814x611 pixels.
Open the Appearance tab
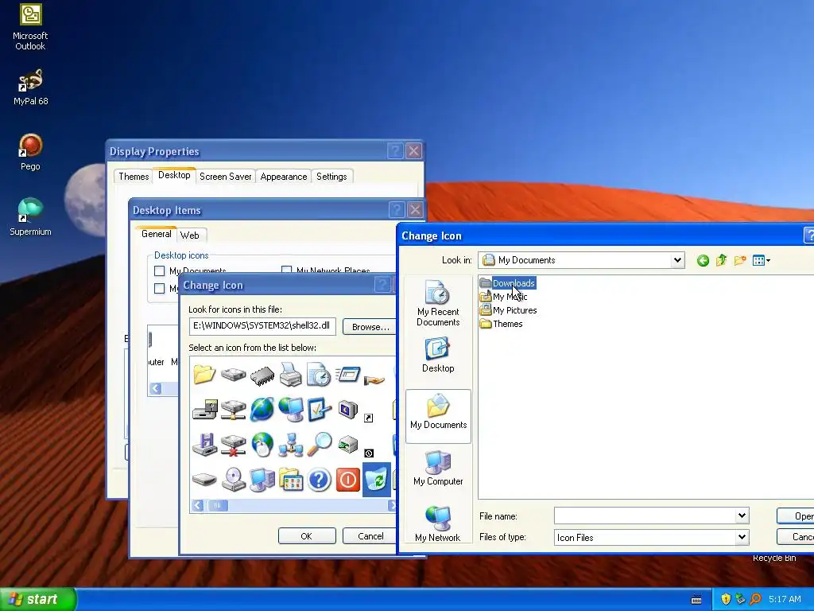click(284, 177)
